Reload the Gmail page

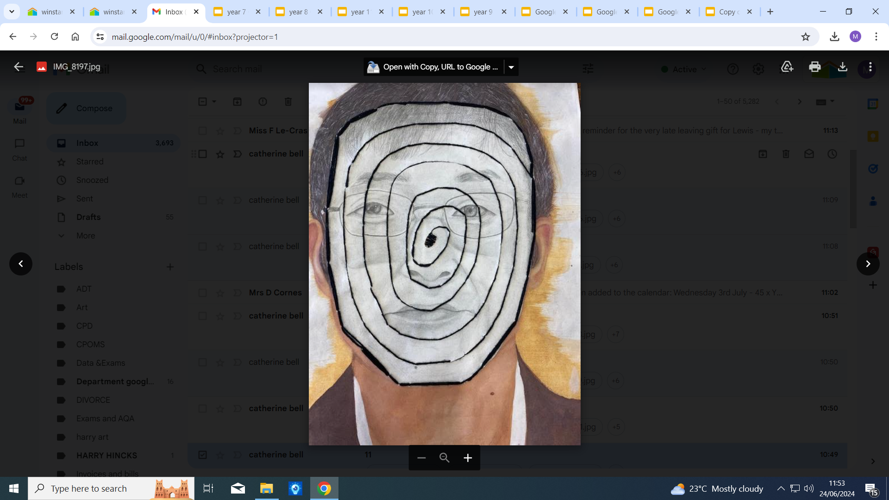coord(54,37)
